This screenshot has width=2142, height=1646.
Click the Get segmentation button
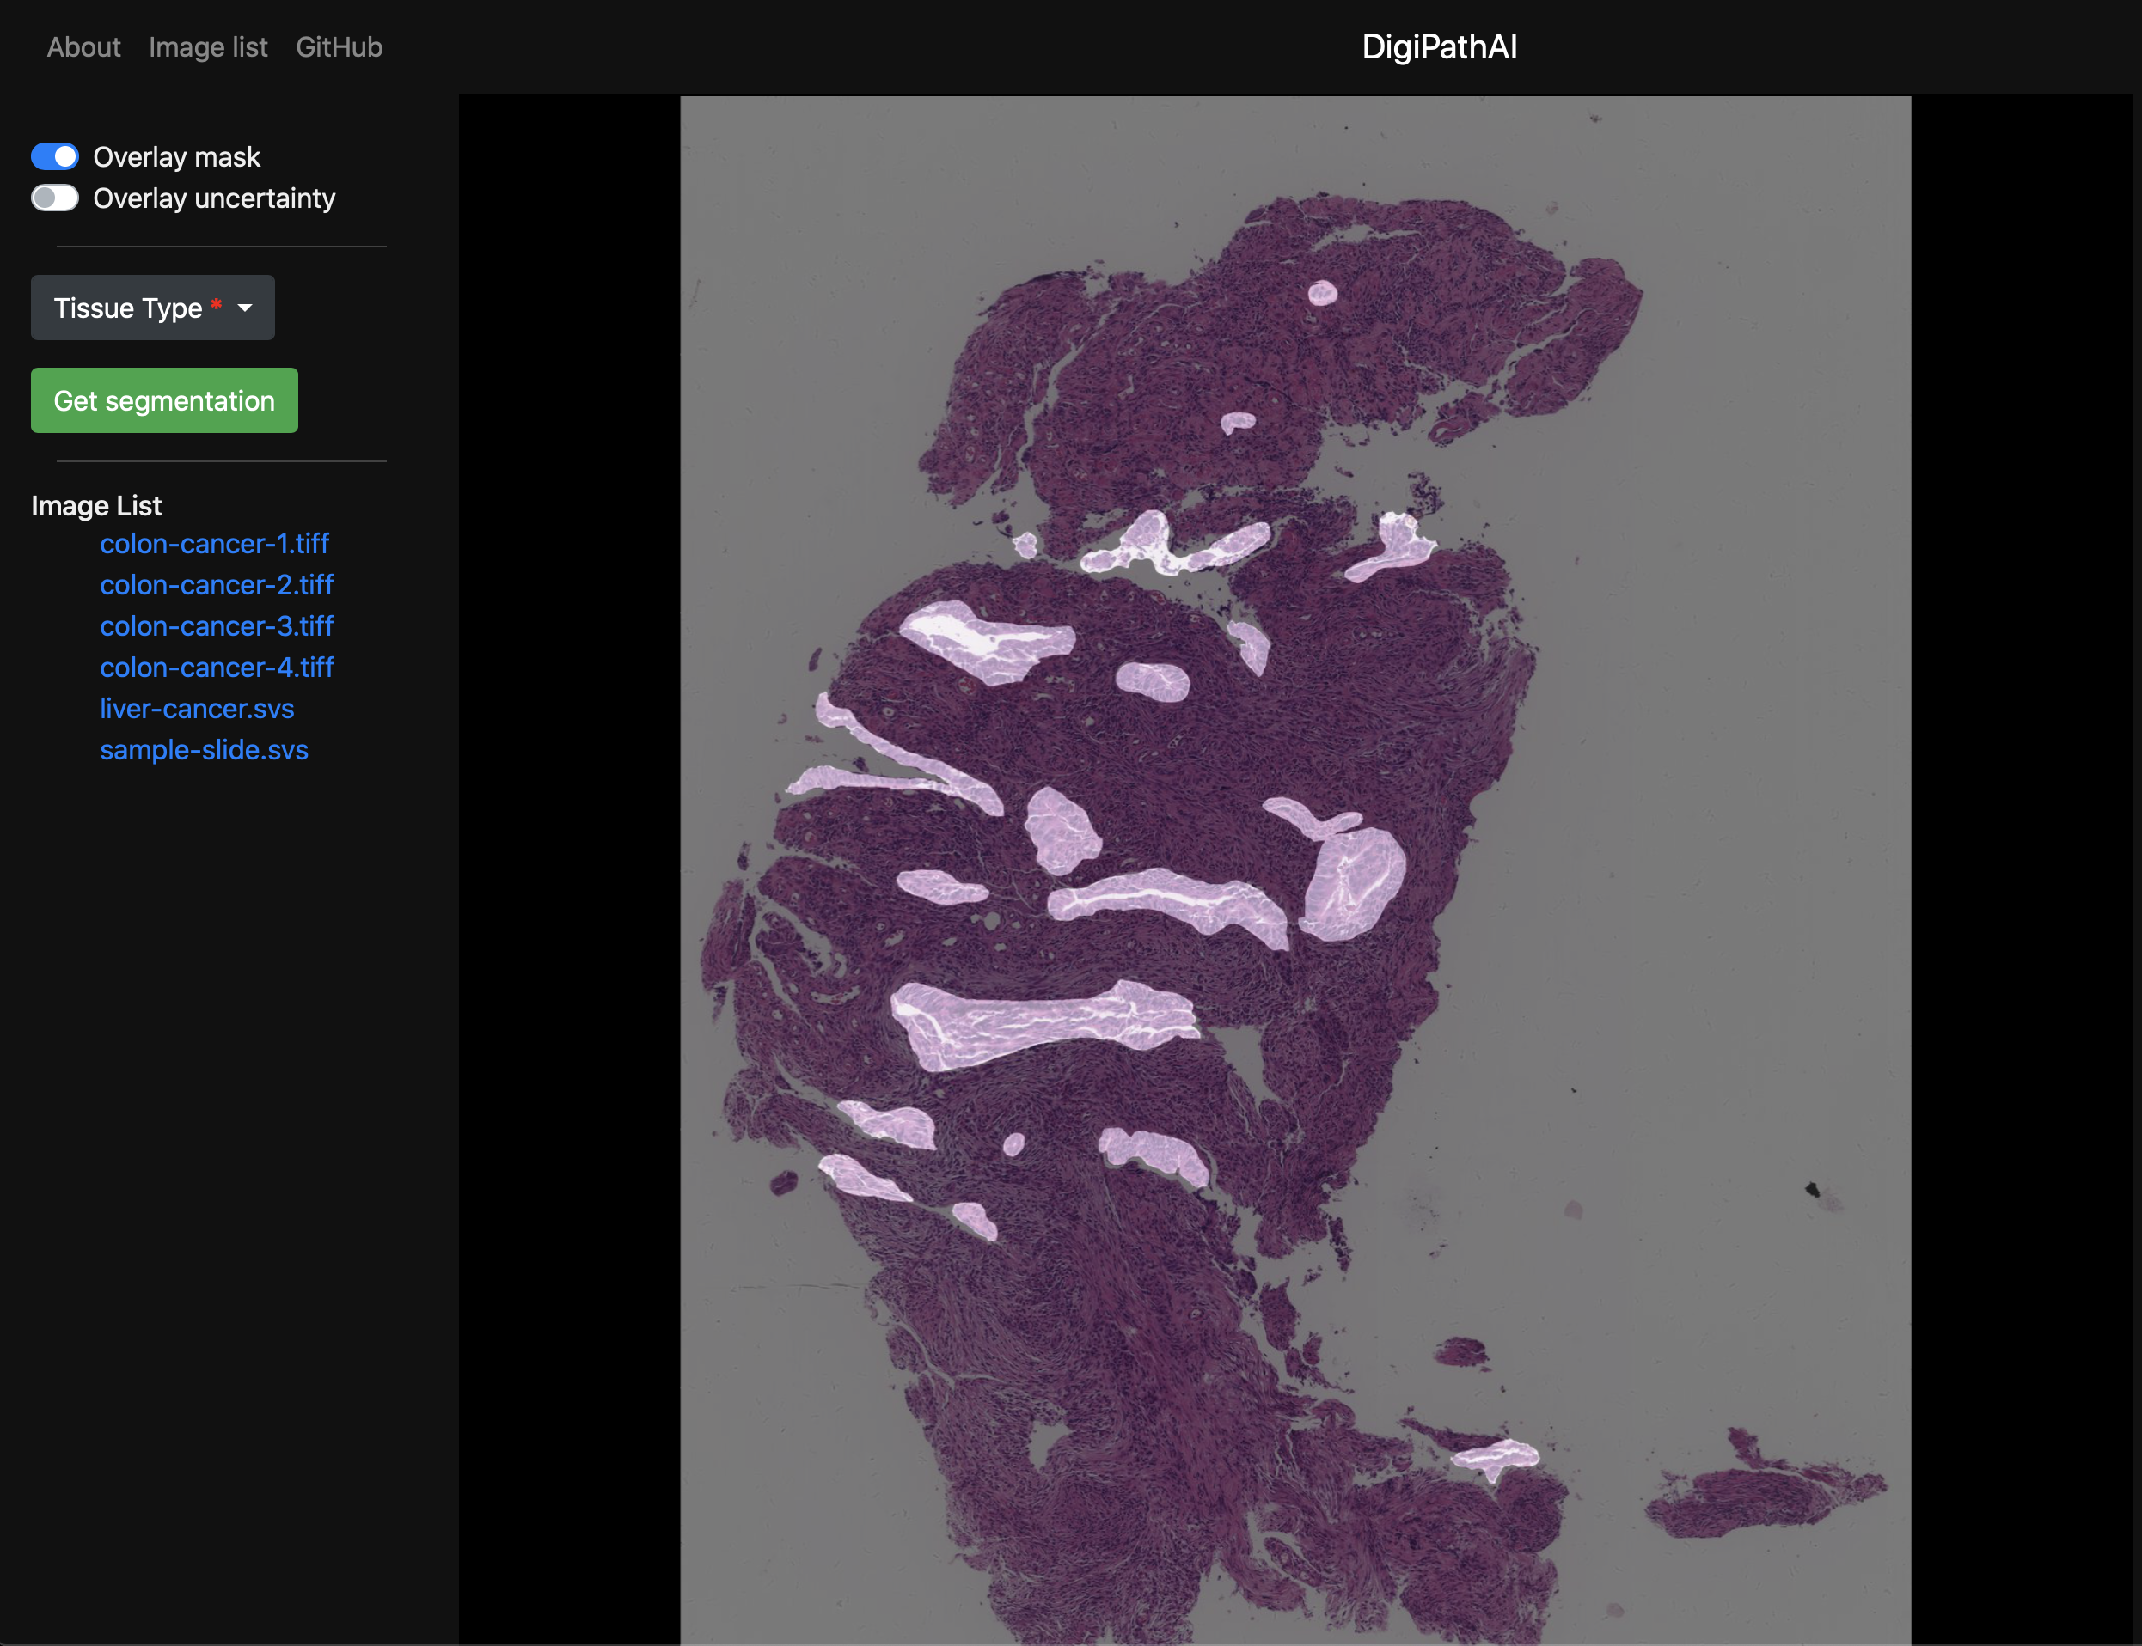163,400
